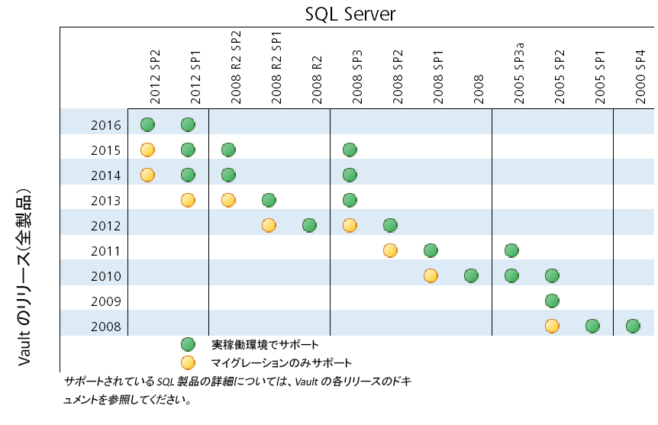
Task: Click the 2008 SP2 column header
Action: [x=398, y=77]
